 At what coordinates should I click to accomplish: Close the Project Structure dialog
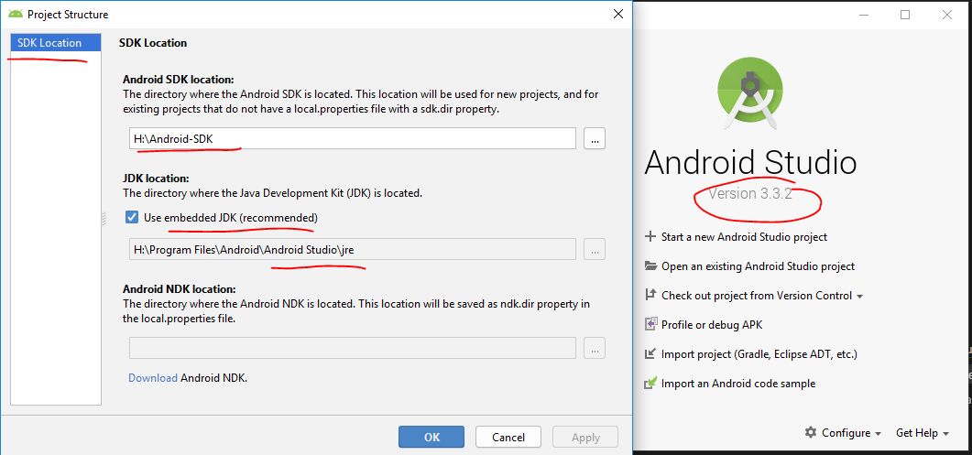(x=617, y=15)
